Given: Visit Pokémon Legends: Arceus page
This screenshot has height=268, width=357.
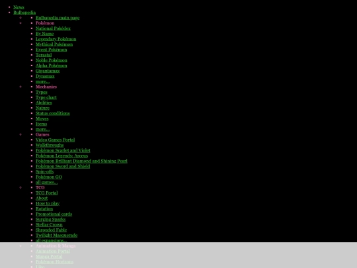Looking at the screenshot, I should tap(61, 156).
